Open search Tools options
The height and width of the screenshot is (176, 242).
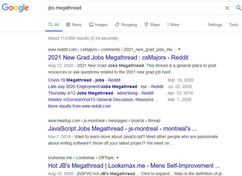tap(233, 25)
